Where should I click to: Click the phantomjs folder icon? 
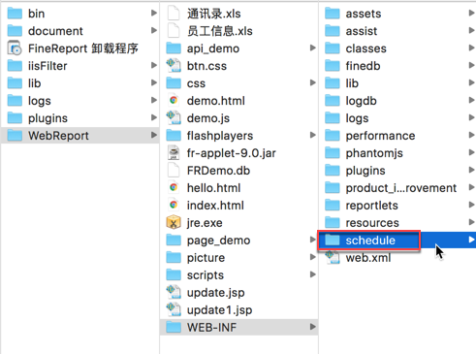pyautogui.click(x=333, y=153)
